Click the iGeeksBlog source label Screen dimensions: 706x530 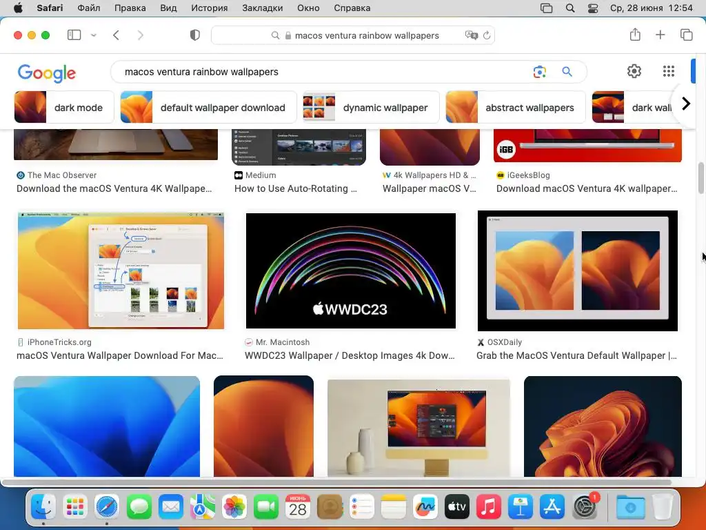coord(528,175)
